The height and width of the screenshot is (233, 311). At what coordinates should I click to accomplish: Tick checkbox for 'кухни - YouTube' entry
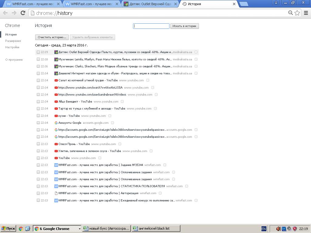[38, 116]
